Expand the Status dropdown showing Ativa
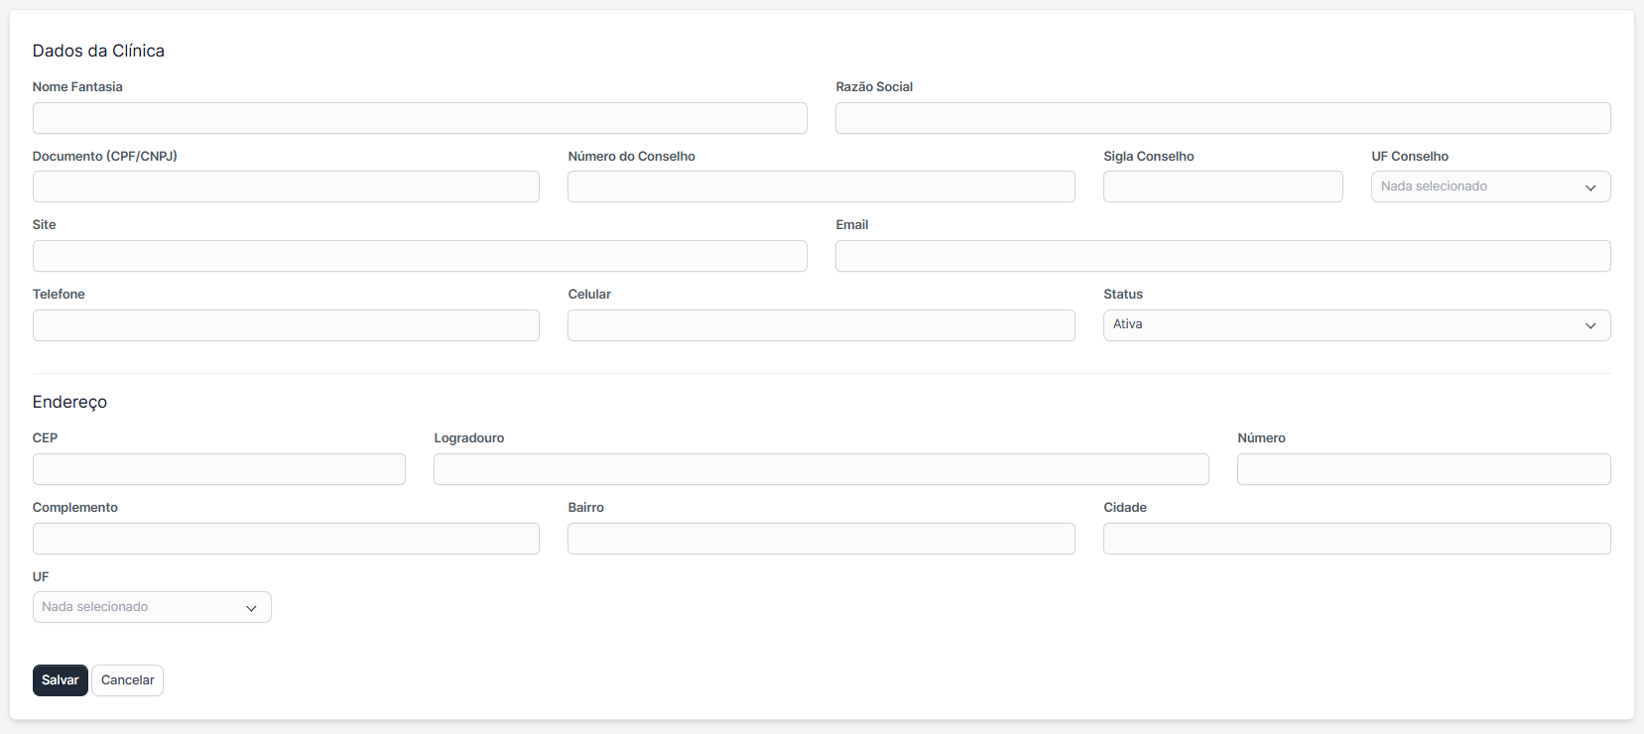The height and width of the screenshot is (734, 1644). (x=1356, y=325)
